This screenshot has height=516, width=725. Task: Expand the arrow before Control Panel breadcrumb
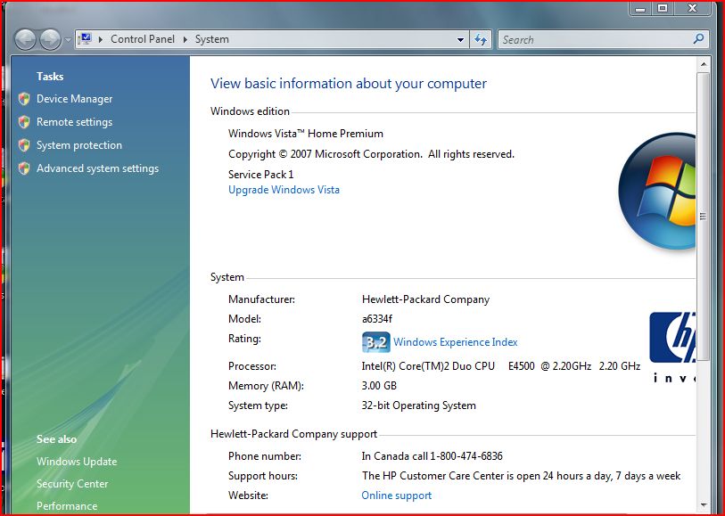pos(101,40)
